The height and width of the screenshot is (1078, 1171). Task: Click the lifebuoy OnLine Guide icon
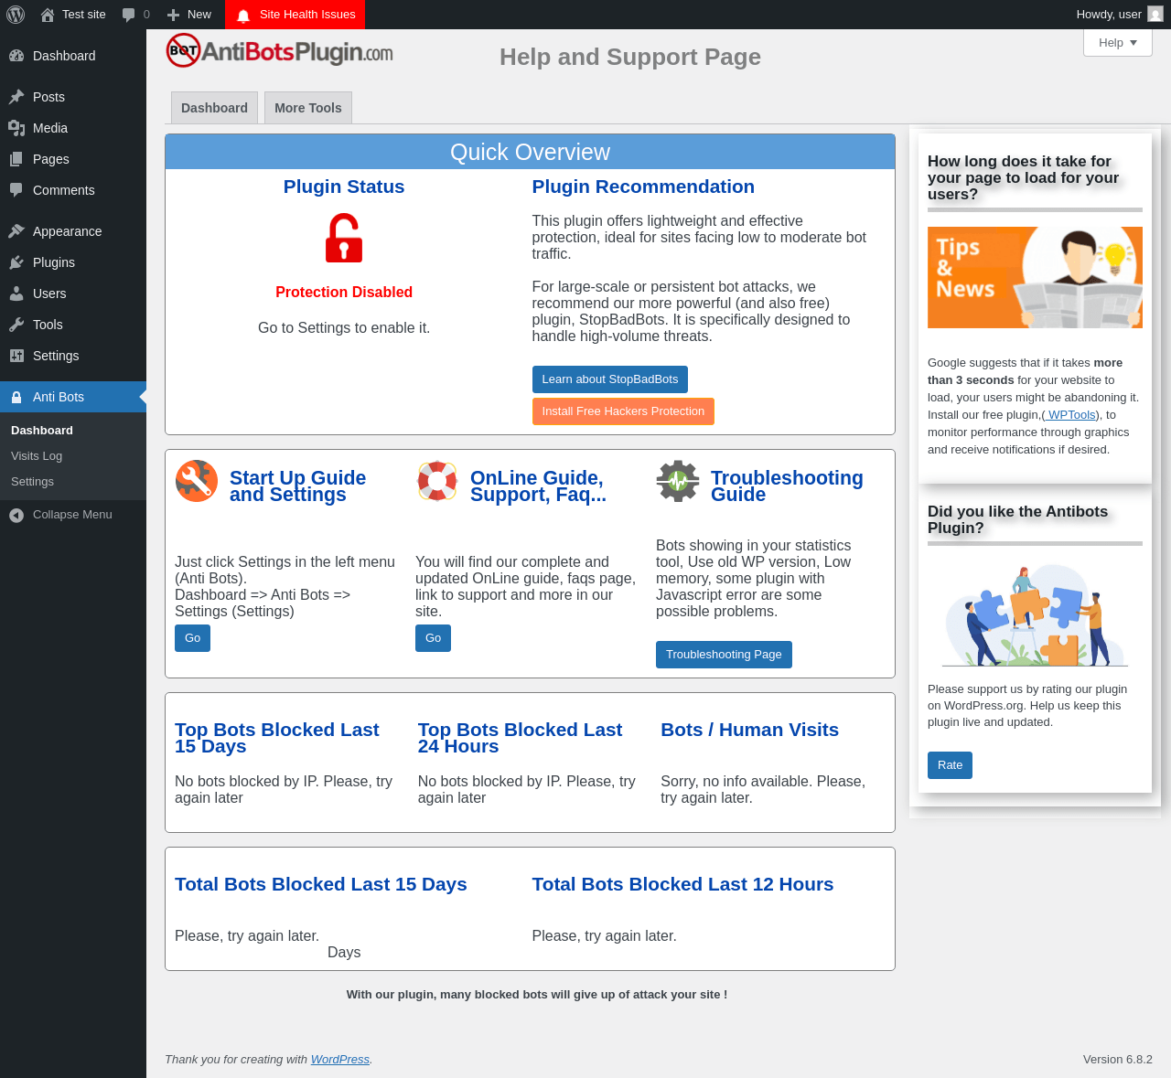(x=437, y=481)
